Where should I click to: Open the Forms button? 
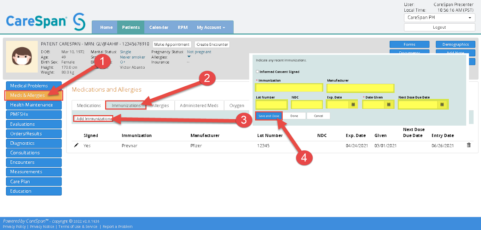point(410,44)
